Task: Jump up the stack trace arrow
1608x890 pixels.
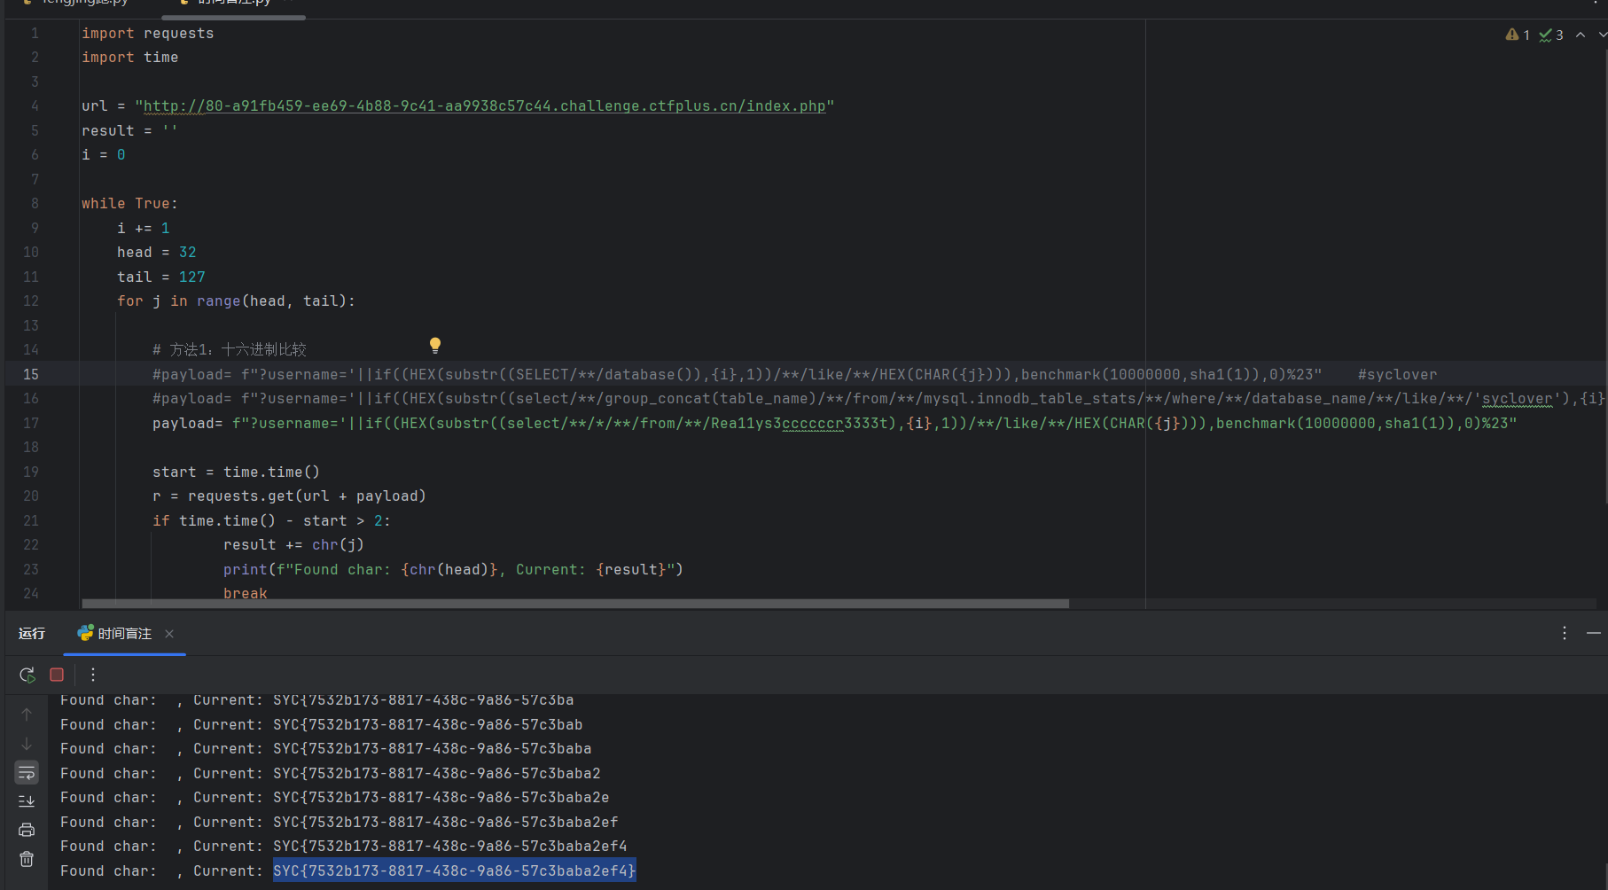Action: pyautogui.click(x=27, y=714)
